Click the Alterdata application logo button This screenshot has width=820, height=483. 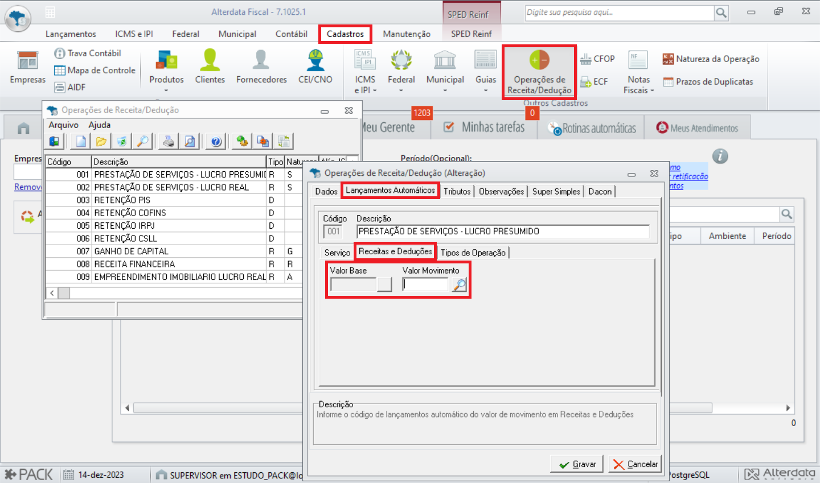point(18,19)
